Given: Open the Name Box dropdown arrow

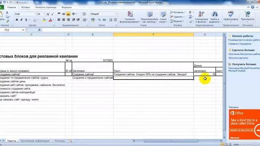Looking at the screenshot, I should pyautogui.click(x=23, y=30).
